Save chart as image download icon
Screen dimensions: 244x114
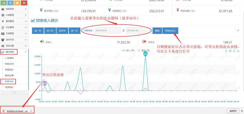pyautogui.click(x=238, y=51)
